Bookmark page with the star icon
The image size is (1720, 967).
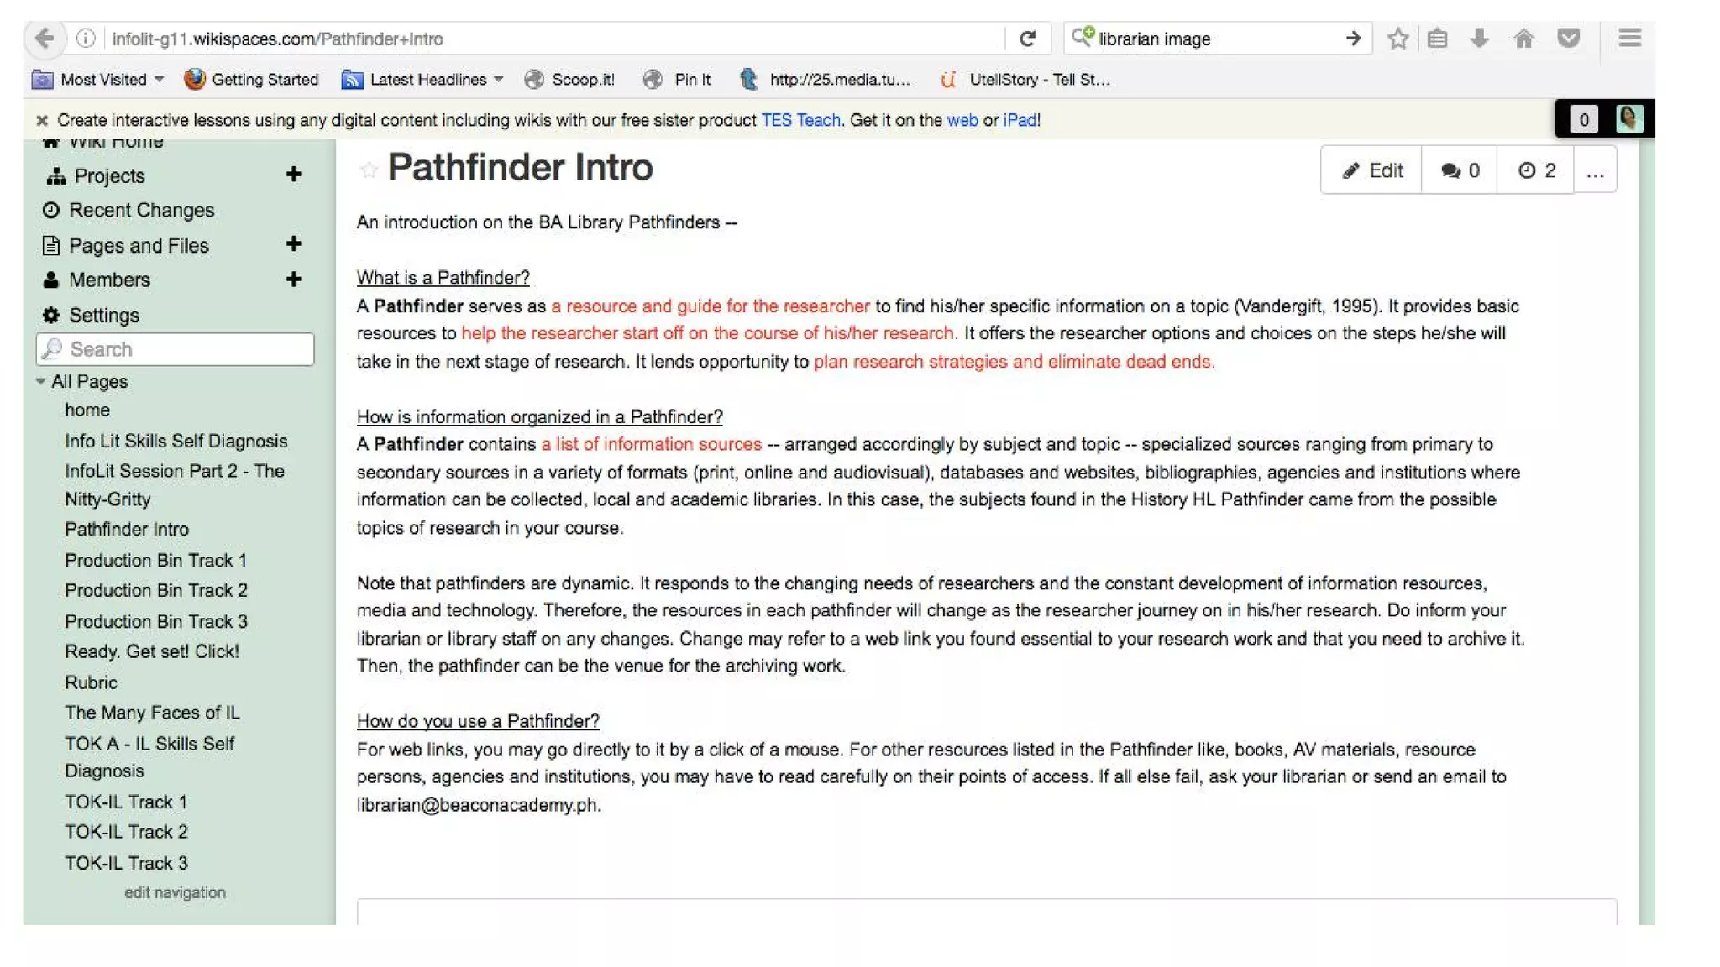[x=1397, y=39]
